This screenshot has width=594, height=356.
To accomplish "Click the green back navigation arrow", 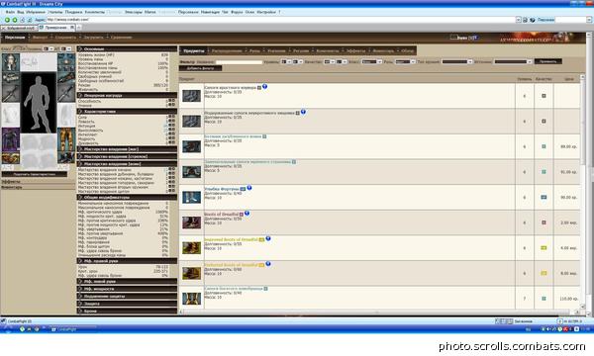I will click(7, 20).
